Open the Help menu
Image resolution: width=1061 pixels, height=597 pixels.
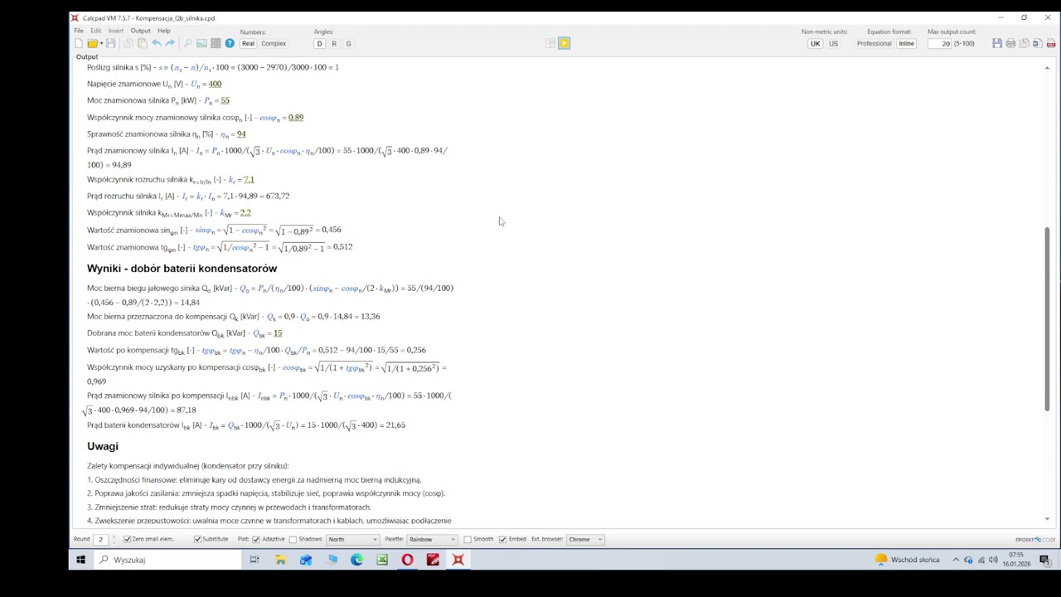coord(164,31)
